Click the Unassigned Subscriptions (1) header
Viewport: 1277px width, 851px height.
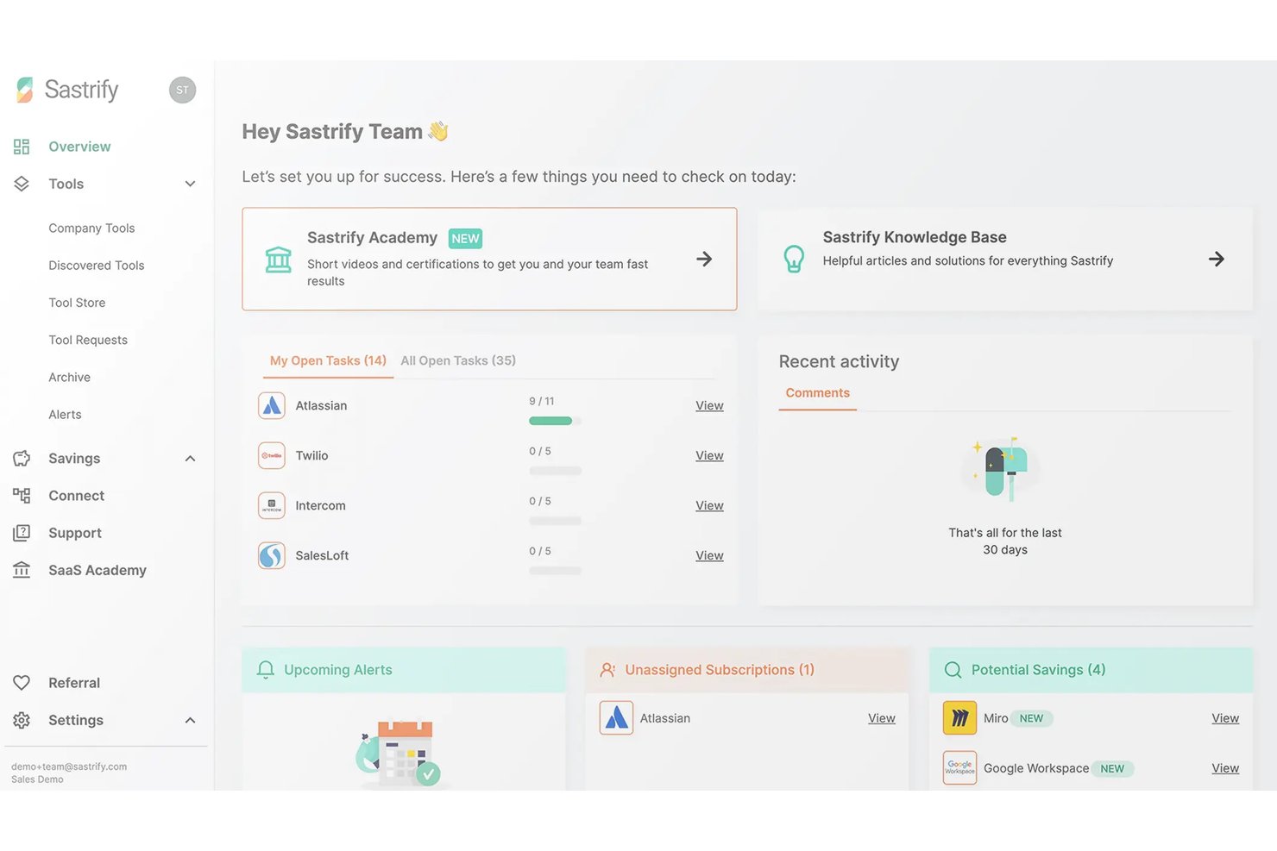pos(747,670)
